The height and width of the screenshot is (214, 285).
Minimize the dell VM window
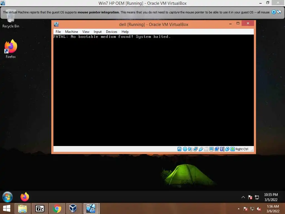tap(230, 23)
